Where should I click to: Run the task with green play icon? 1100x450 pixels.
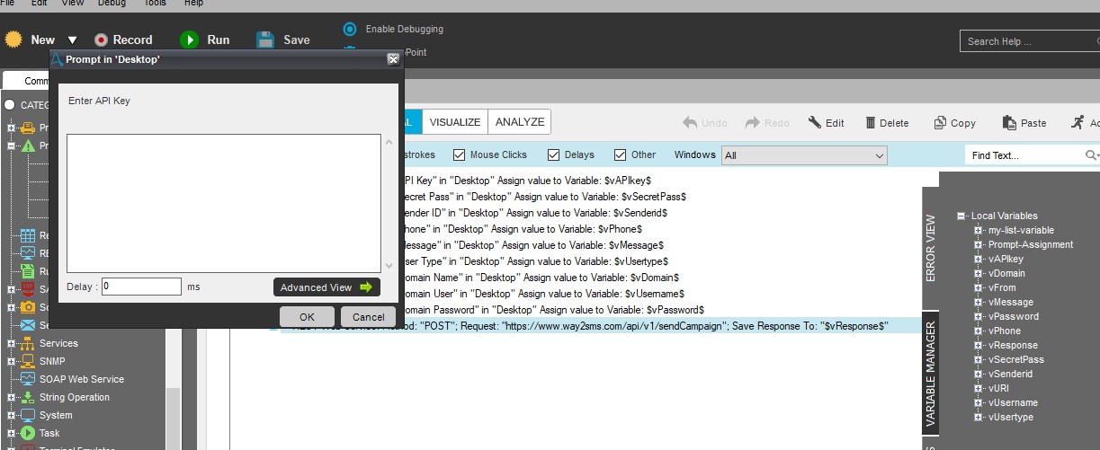[x=189, y=40]
